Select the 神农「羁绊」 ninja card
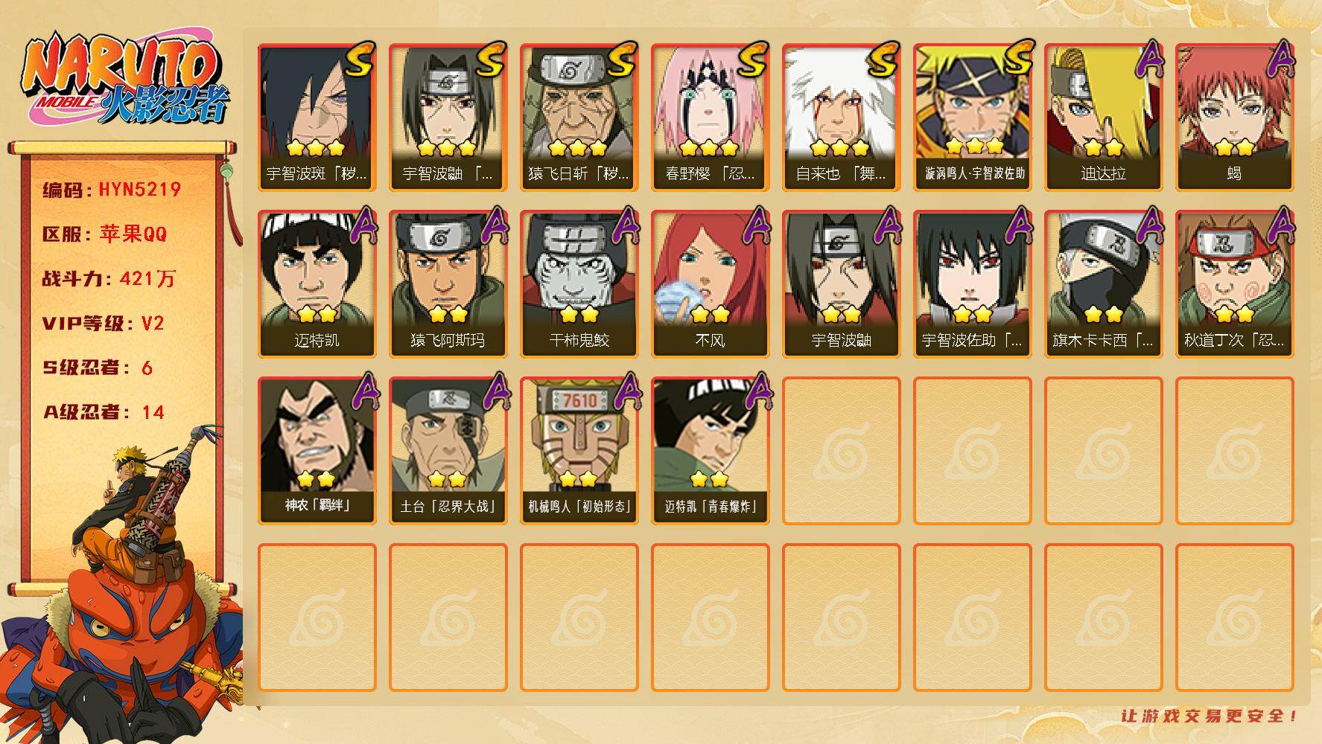This screenshot has width=1322, height=744. [x=317, y=451]
